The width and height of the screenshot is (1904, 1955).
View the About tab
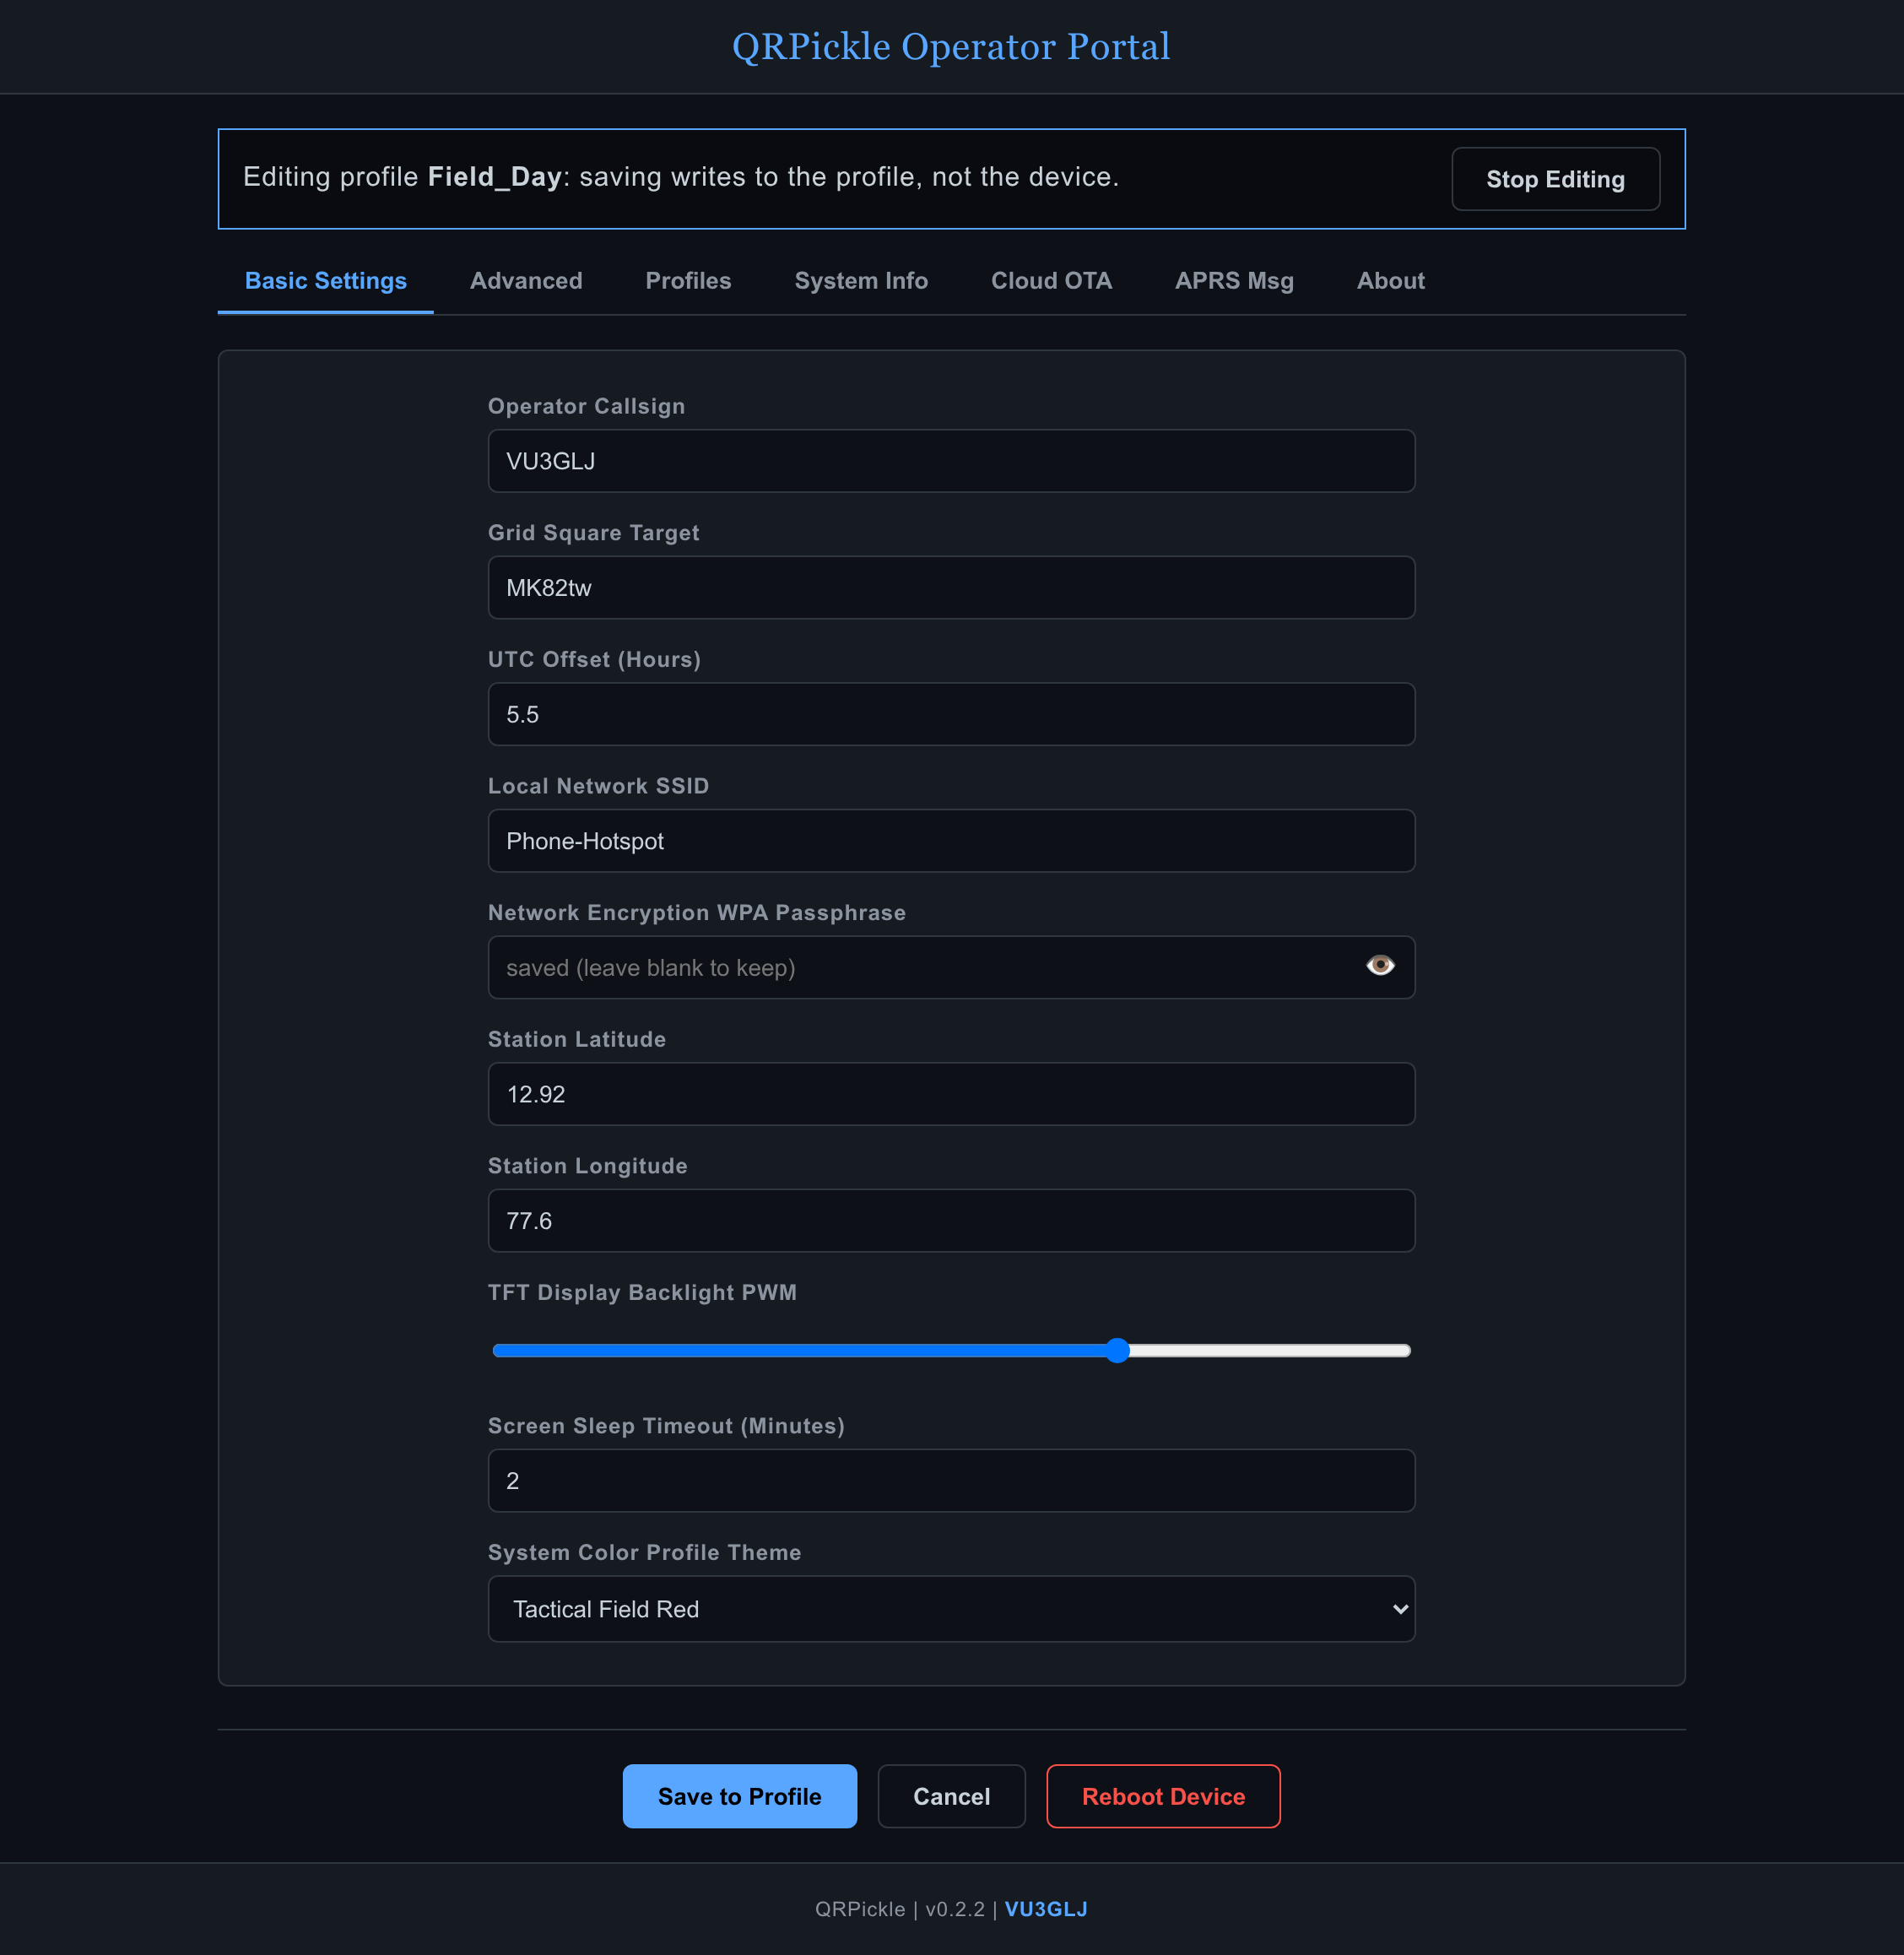tap(1390, 281)
